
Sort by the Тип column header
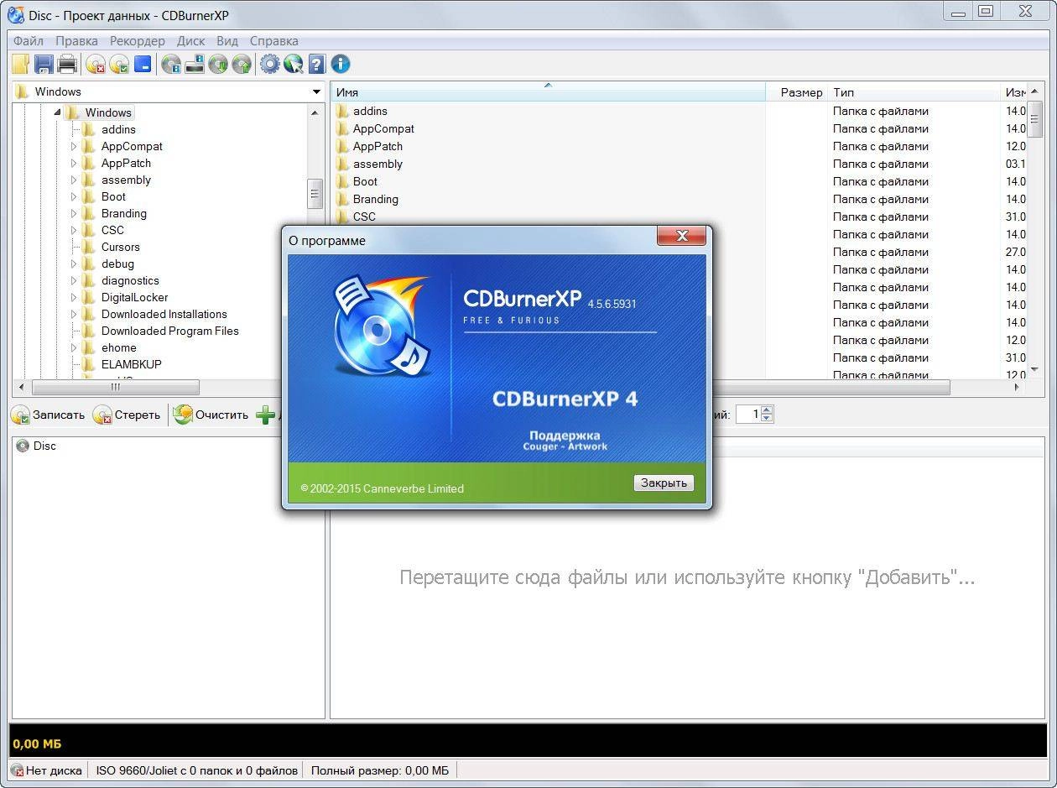coord(913,92)
